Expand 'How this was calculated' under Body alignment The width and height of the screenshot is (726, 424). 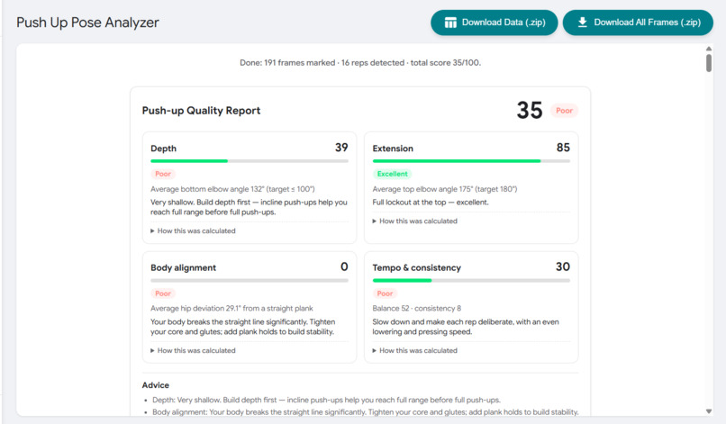click(x=193, y=350)
